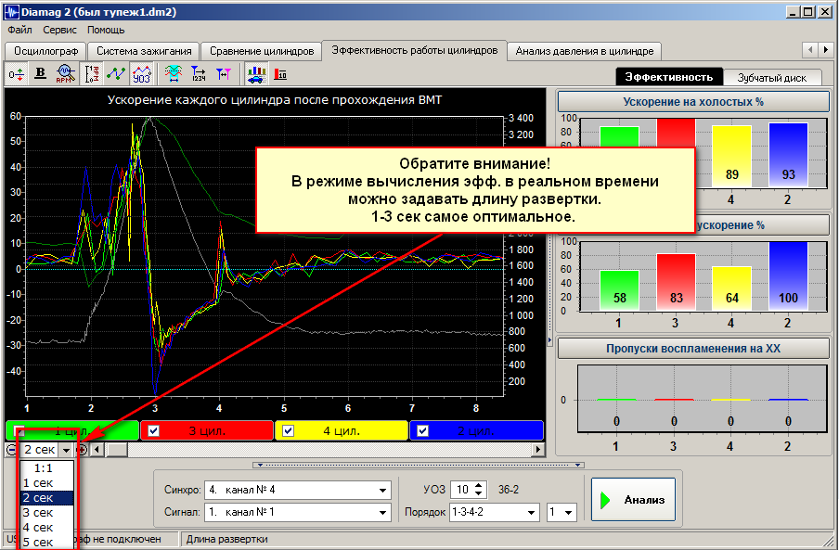Click the blue bar labeled 93 in idle chart
The height and width of the screenshot is (550, 839).
tap(788, 155)
